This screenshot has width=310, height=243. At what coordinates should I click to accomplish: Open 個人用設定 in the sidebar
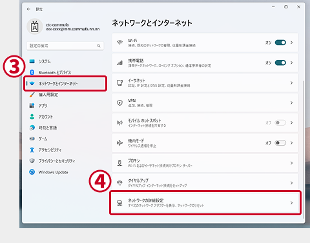tap(65, 95)
